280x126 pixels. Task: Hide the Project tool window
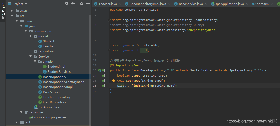[88, 4]
